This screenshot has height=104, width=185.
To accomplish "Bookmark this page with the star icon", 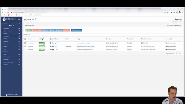I will 168,12.
